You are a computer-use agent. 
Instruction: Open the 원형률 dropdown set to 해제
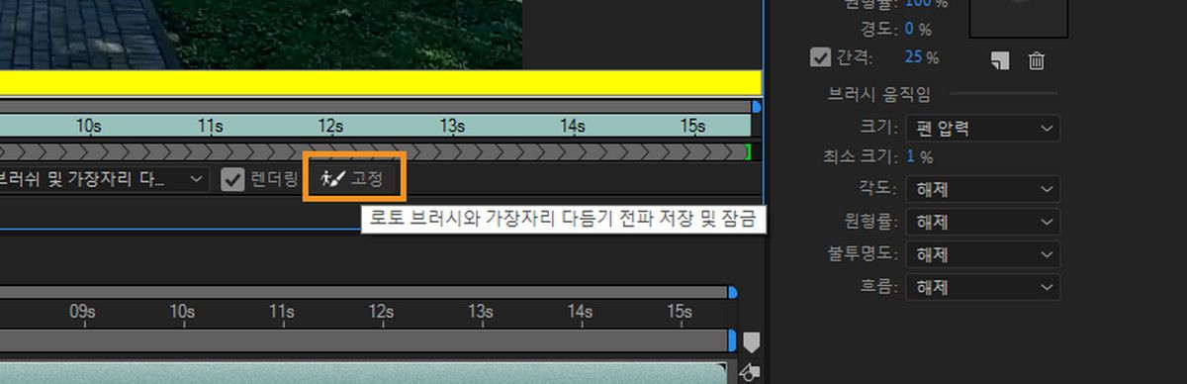[982, 222]
